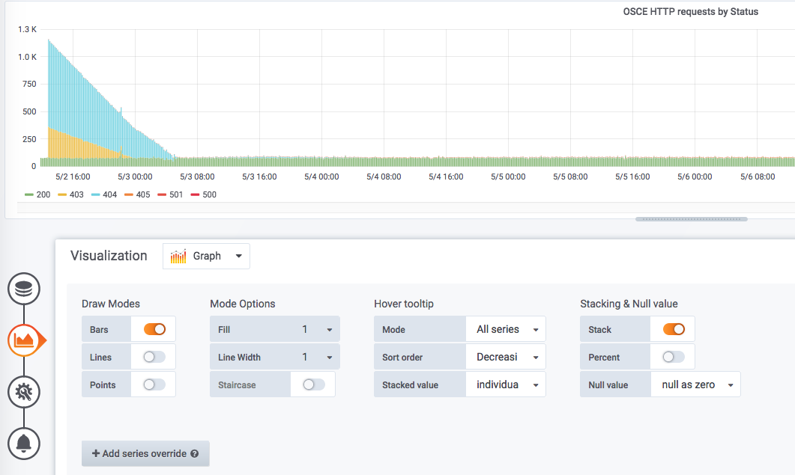Toggle the 405 series in legend
This screenshot has height=475, width=795.
point(137,194)
